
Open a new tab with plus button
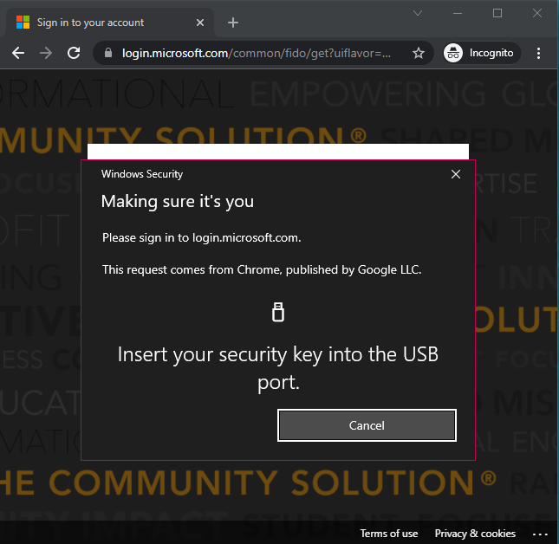click(x=233, y=23)
